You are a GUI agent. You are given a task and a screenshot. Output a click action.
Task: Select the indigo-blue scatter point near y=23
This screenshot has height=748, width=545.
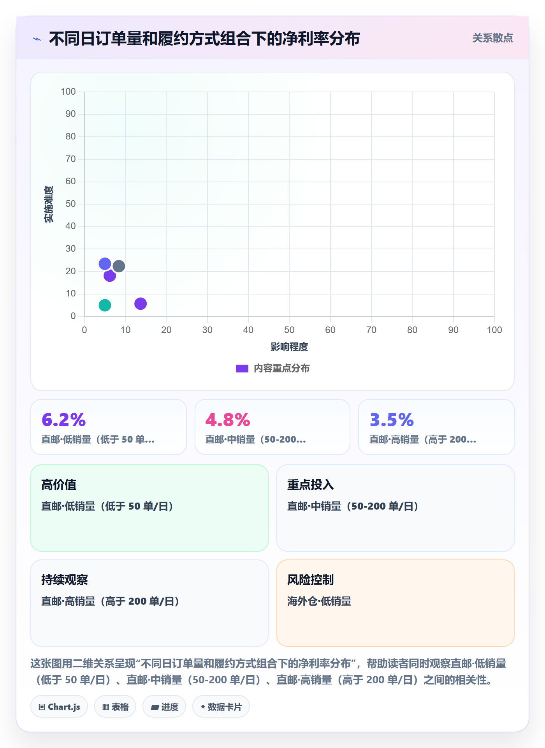[105, 264]
